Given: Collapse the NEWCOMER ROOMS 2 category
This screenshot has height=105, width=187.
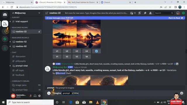Looking at the screenshot, I should pos(20,38).
